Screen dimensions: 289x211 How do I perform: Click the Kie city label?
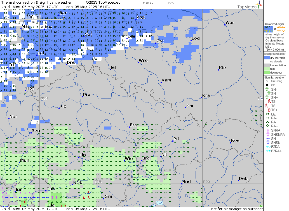coord(222,68)
